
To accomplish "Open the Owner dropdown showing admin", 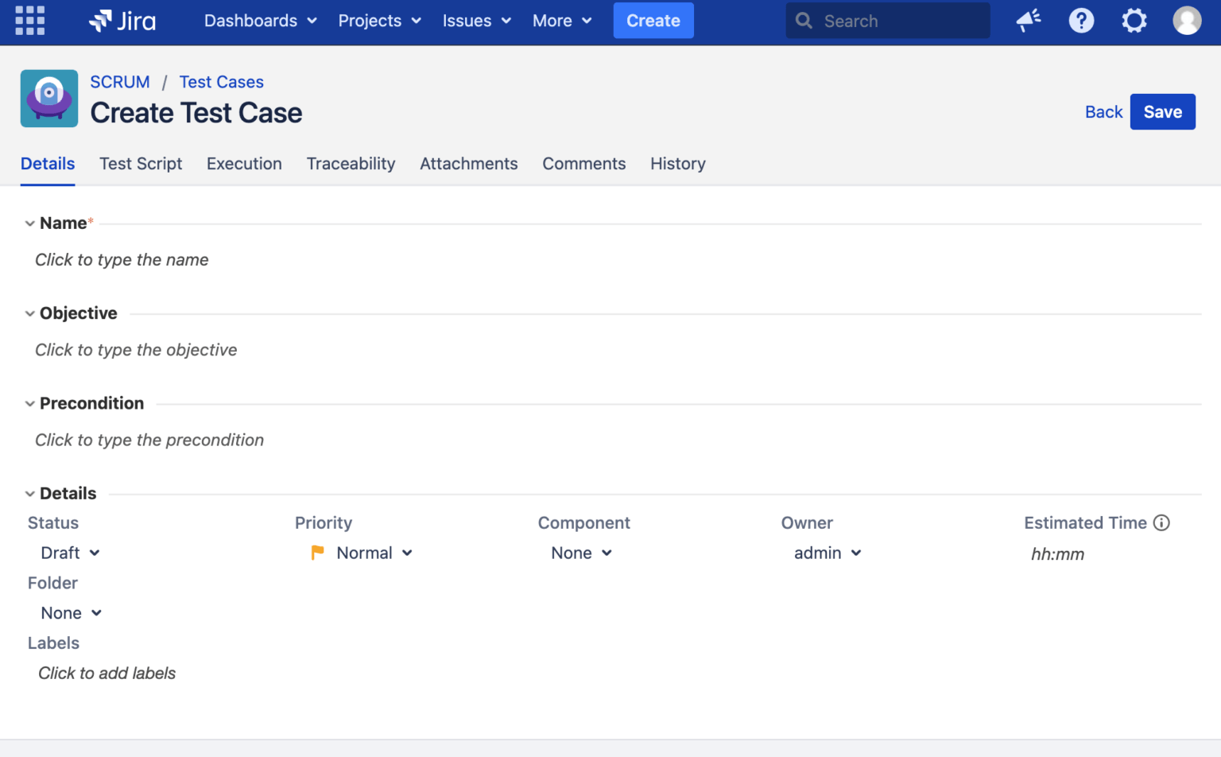I will (827, 553).
